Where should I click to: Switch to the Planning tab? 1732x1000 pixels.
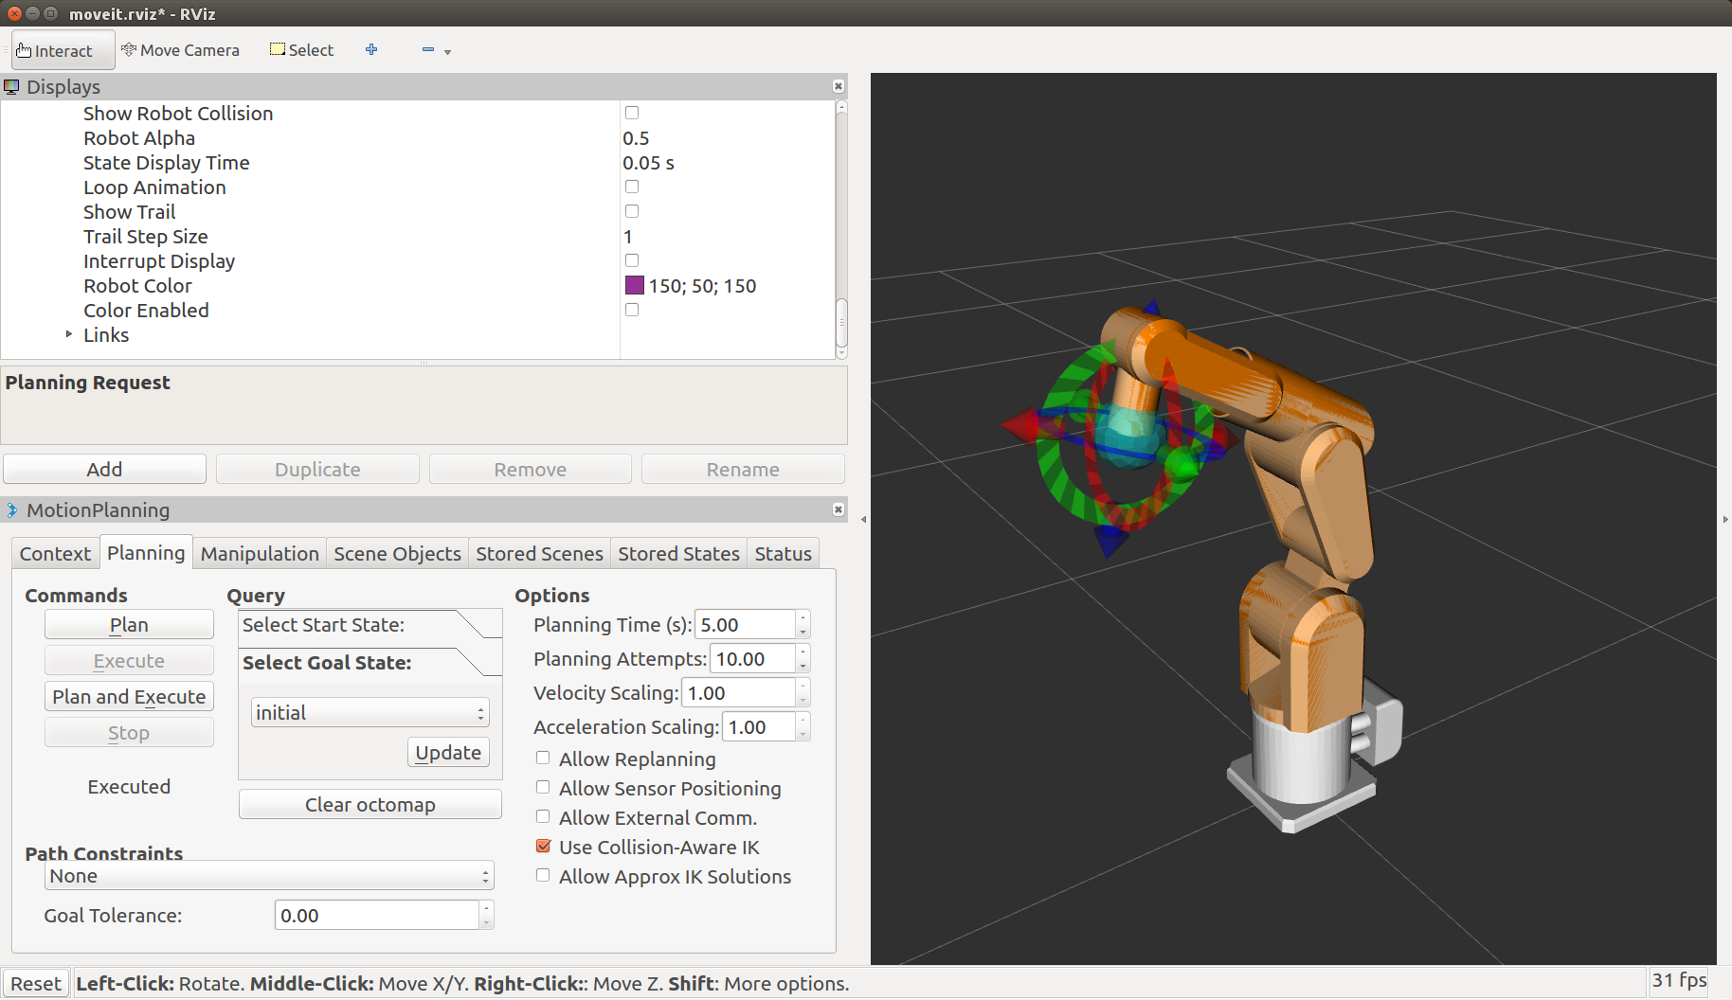coord(146,552)
